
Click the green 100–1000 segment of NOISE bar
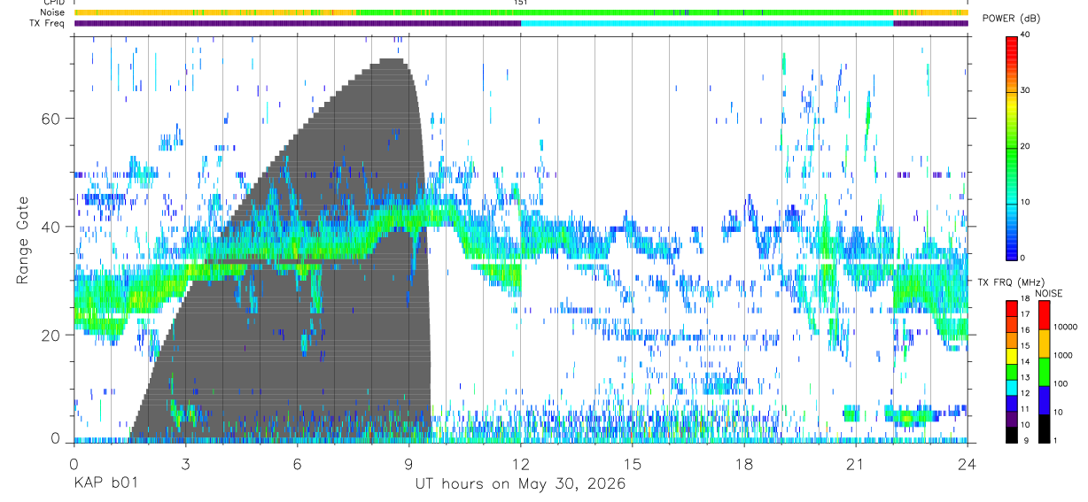tap(1044, 372)
